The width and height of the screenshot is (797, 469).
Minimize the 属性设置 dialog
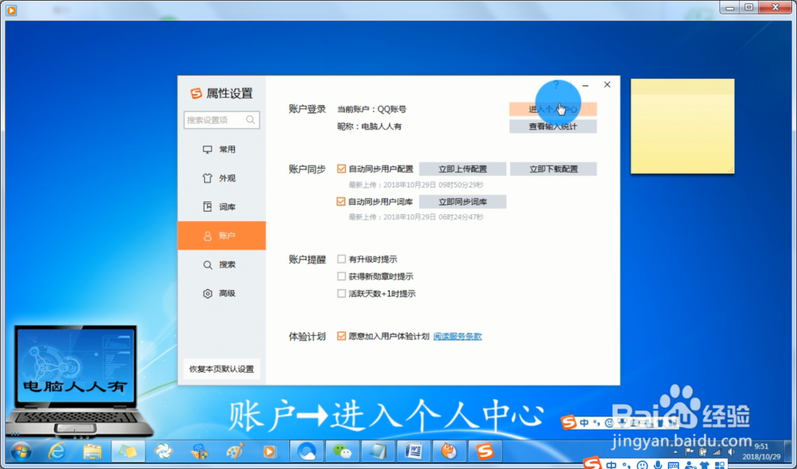click(586, 85)
